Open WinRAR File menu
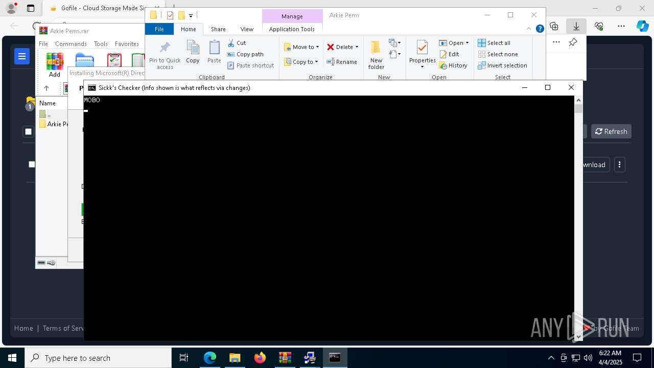654x368 pixels. click(43, 44)
